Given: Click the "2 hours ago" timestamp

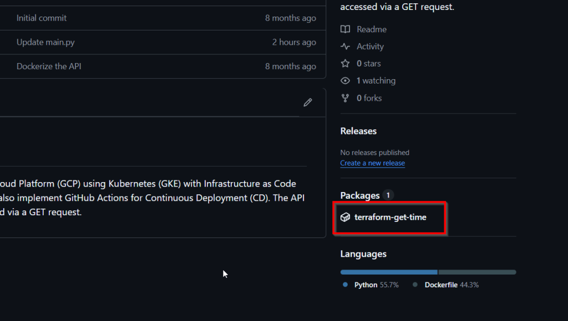Looking at the screenshot, I should pos(294,43).
